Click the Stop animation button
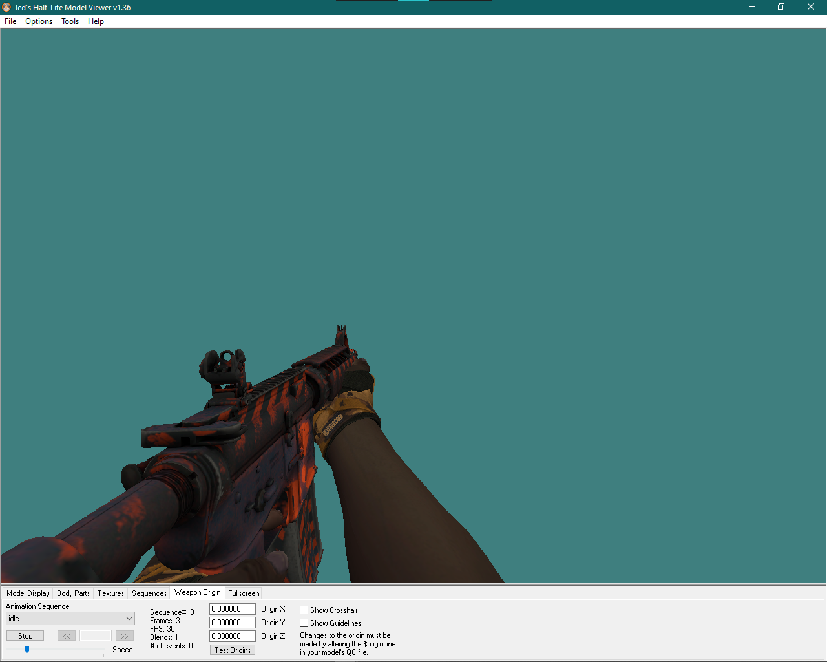 pyautogui.click(x=25, y=636)
